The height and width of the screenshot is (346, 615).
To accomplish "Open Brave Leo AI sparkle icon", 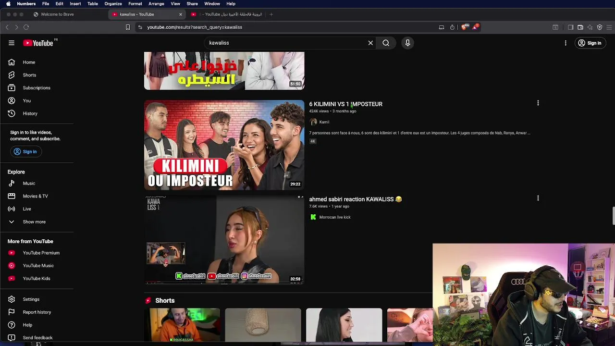I will click(590, 27).
